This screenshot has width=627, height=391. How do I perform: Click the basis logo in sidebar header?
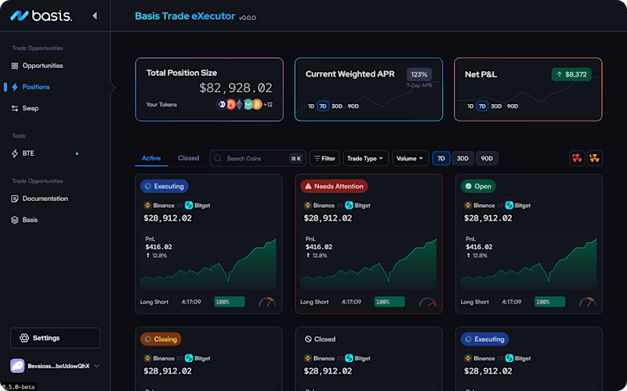coord(42,16)
